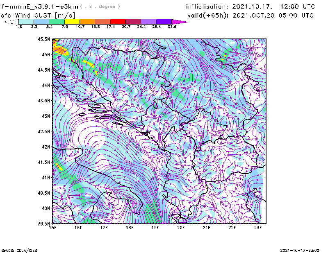This screenshot has width=328, height=253.
Task: Click the legend value 5.4
Action: 49,27
